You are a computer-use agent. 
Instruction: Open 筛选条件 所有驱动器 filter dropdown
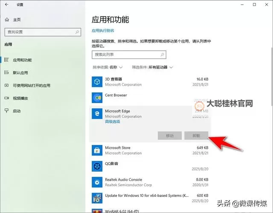coord(152,67)
